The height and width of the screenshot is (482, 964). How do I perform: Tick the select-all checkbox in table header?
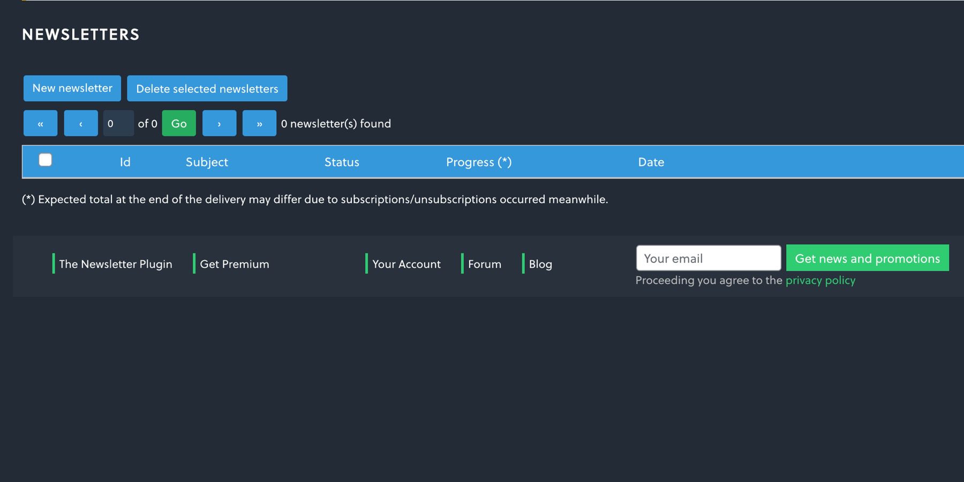(x=46, y=160)
